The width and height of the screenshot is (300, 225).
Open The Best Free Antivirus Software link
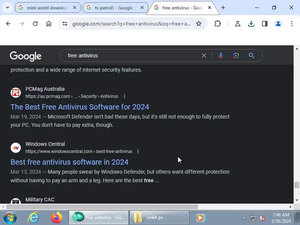point(80,107)
